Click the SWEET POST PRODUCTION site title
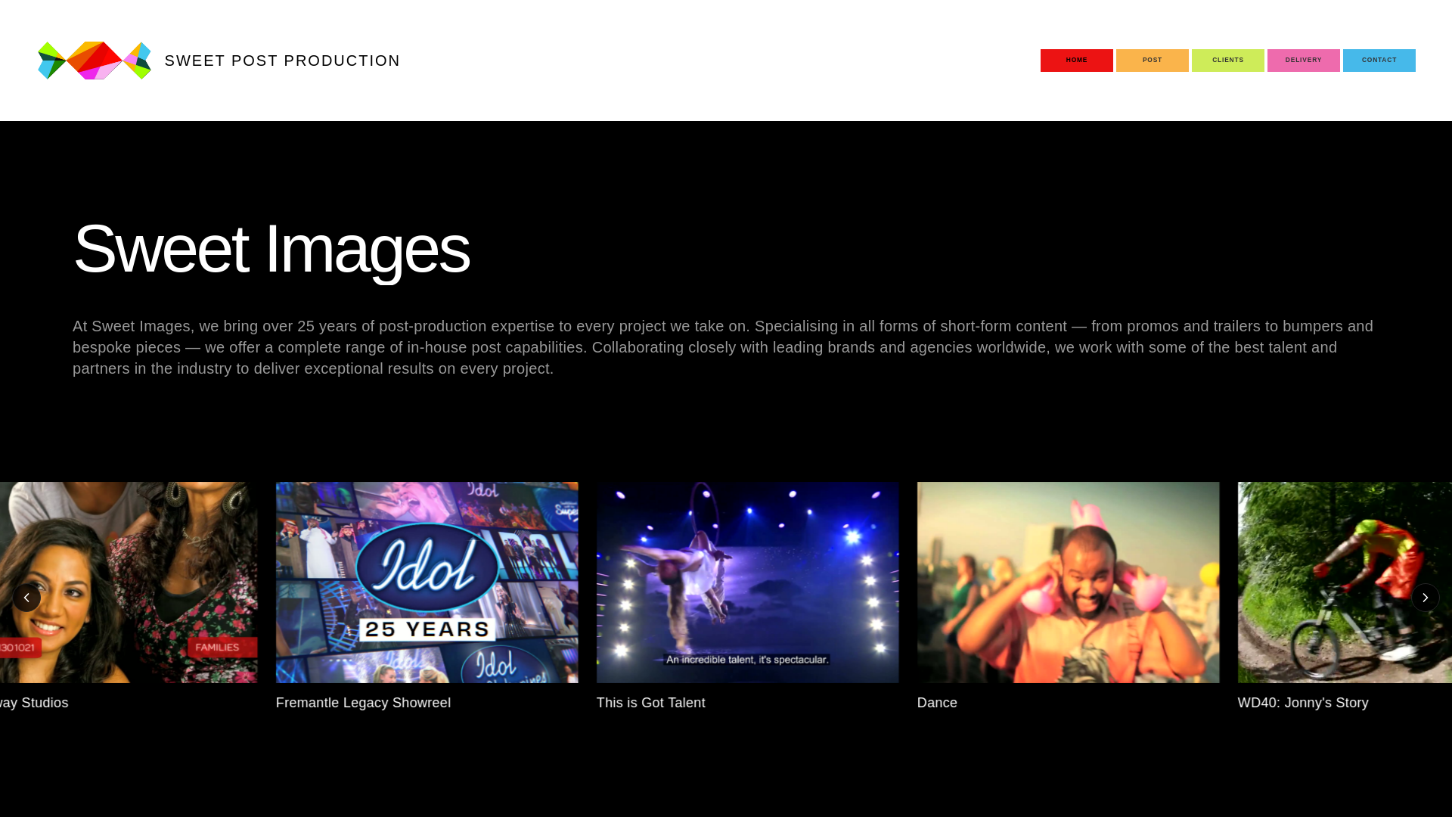Image resolution: width=1452 pixels, height=817 pixels. coord(282,61)
